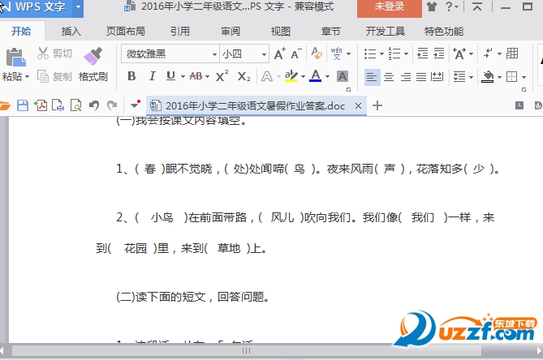The image size is (543, 360).
Task: Center align text
Action: [x=389, y=76]
